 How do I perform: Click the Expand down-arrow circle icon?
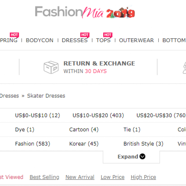tap(142, 156)
